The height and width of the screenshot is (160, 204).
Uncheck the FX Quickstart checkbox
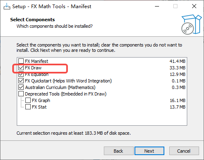[21, 81]
